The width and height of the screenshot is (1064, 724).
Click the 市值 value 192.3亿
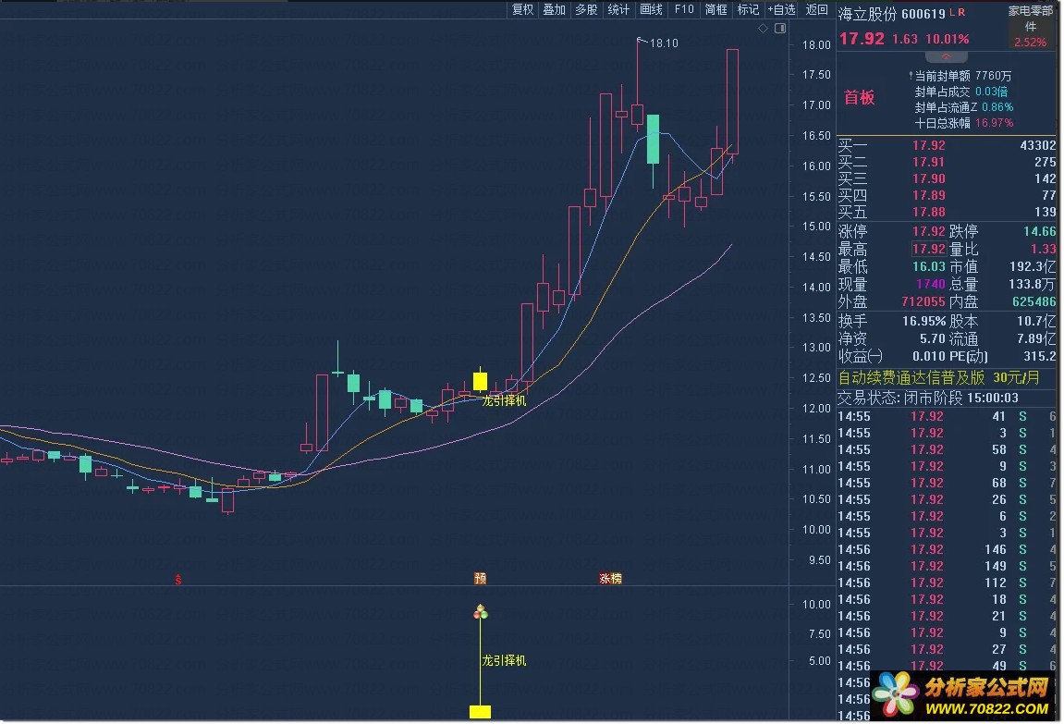1032,266
